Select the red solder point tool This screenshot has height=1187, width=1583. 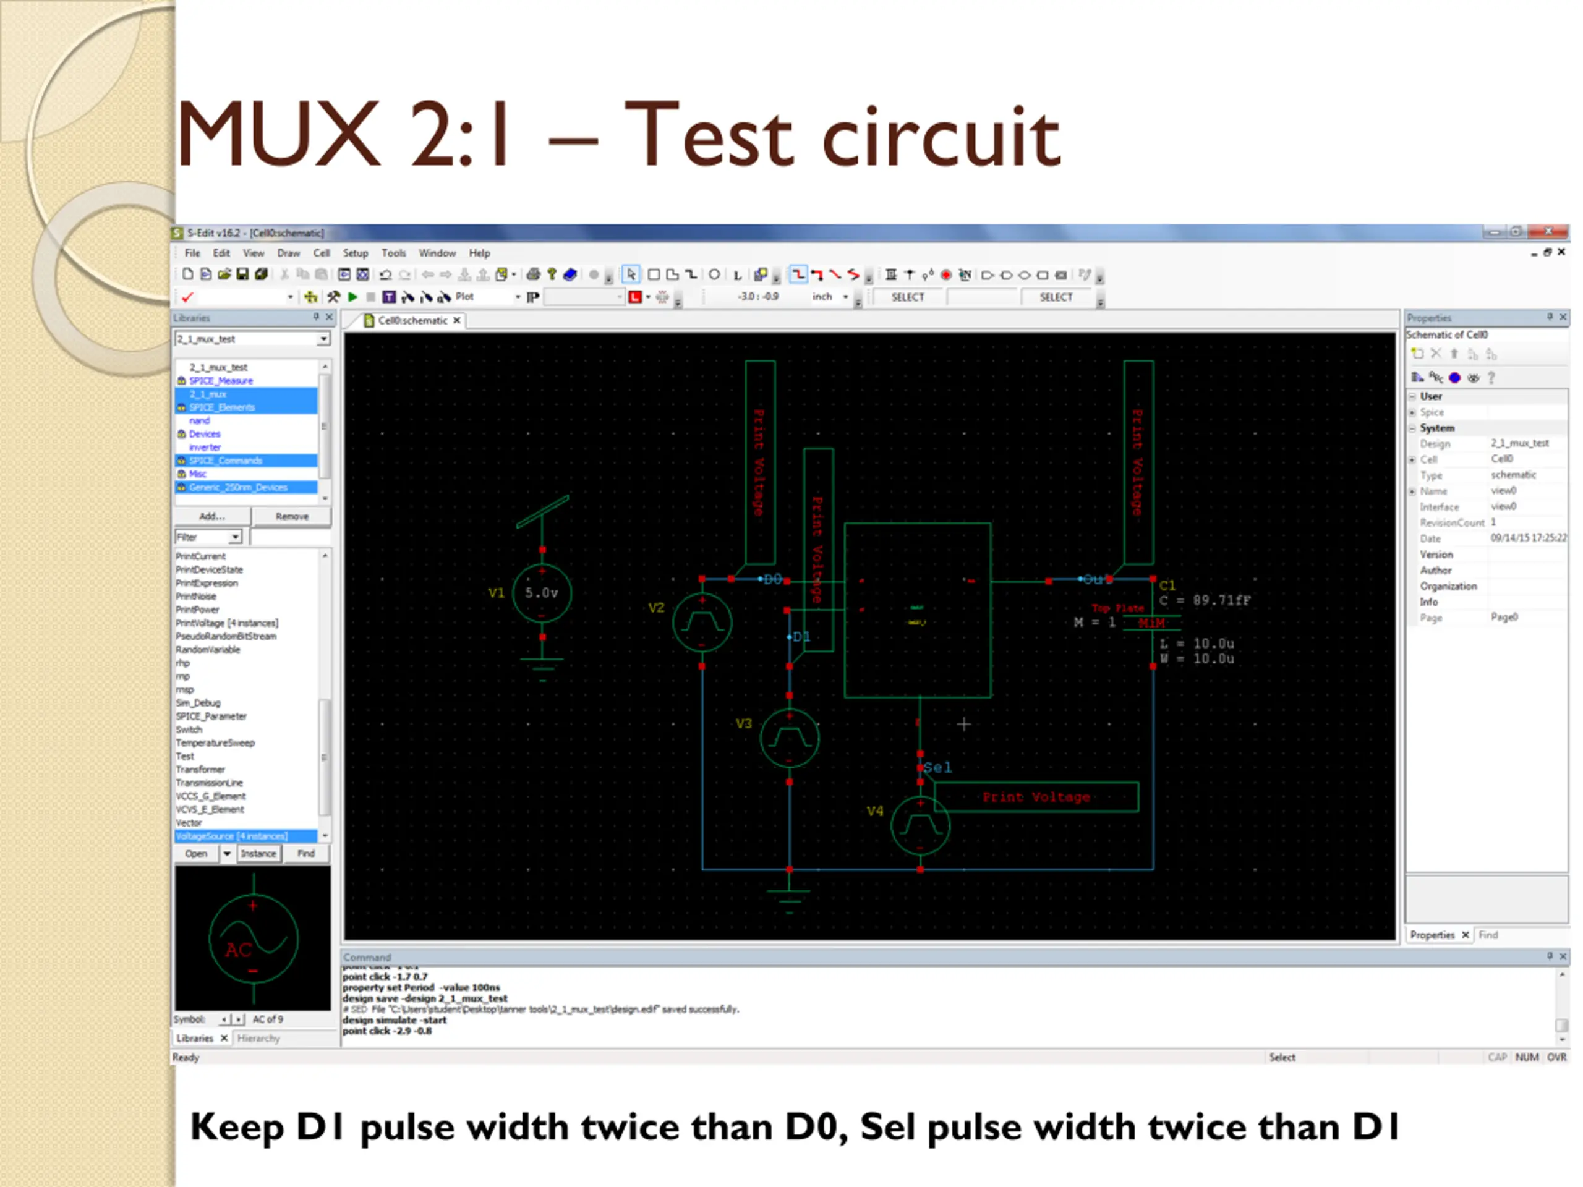946,274
